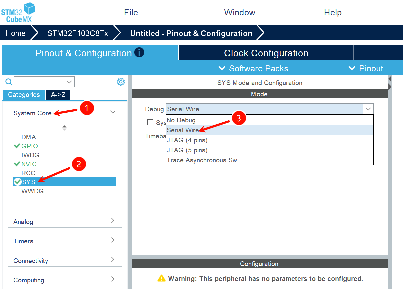Open the Window menu
403x289 pixels.
(x=240, y=13)
